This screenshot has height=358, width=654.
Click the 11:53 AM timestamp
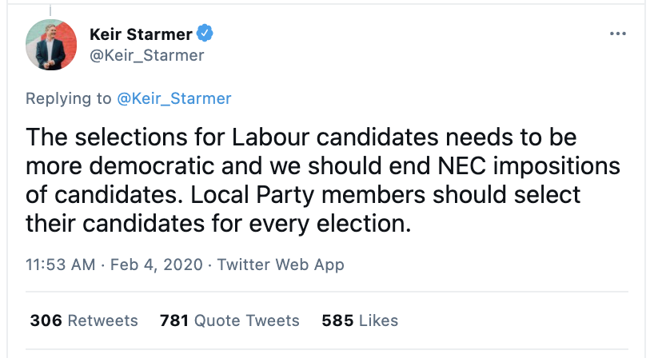point(60,265)
